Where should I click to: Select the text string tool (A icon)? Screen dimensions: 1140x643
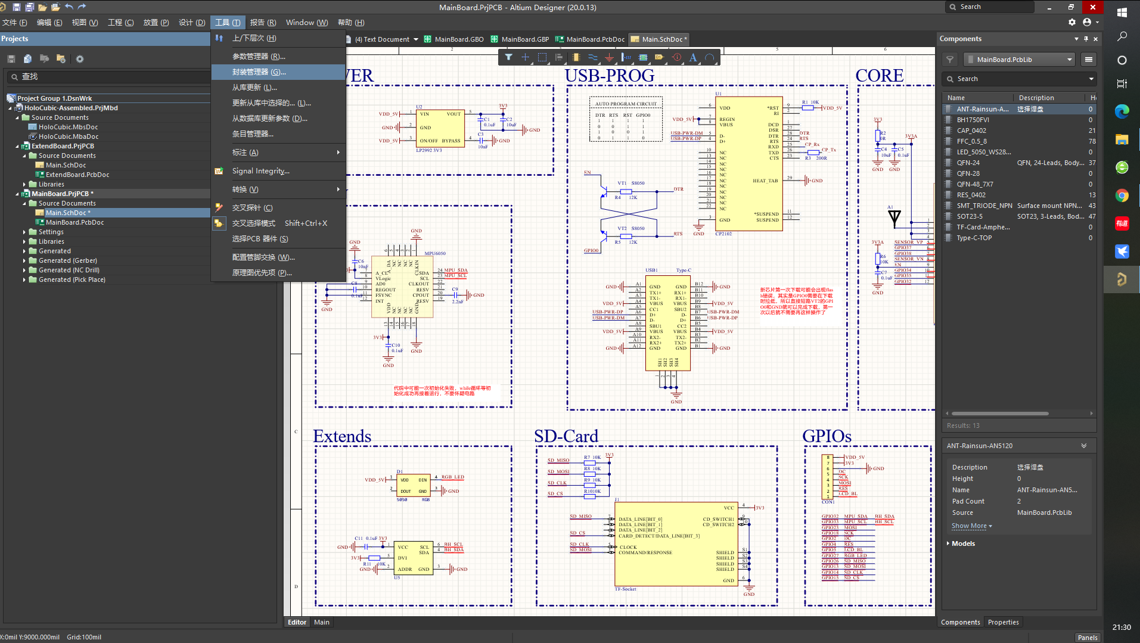(693, 57)
